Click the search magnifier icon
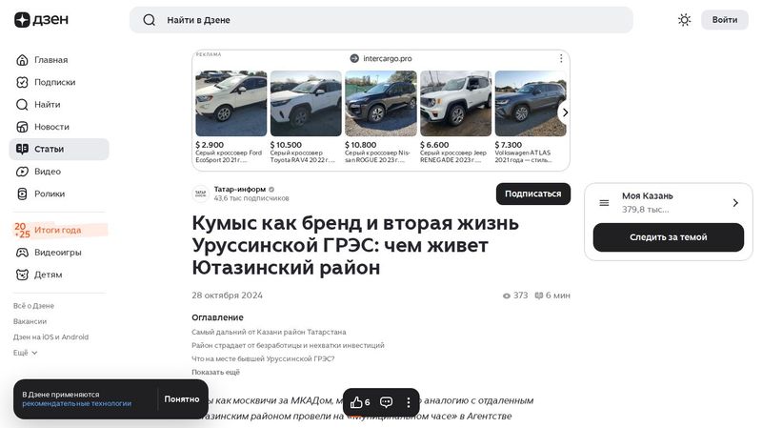This screenshot has height=428, width=762. pyautogui.click(x=149, y=20)
